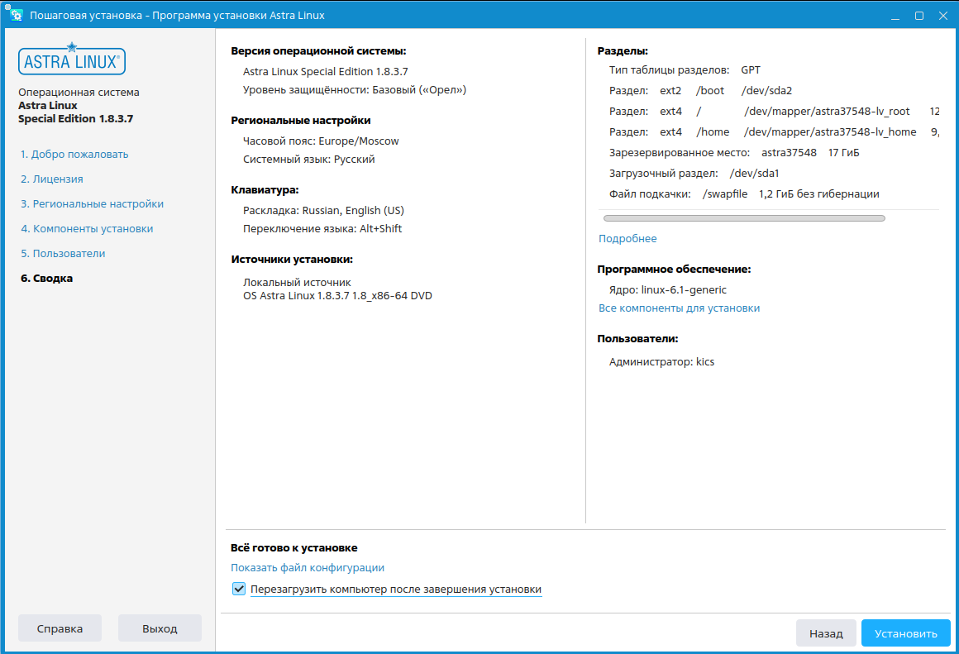Click Astra Linux Special Edition 1.8.3.7 version line

(326, 72)
